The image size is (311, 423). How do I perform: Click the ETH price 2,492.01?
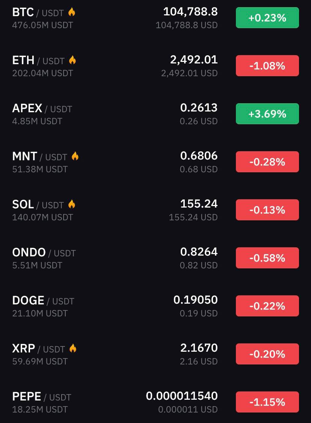193,60
